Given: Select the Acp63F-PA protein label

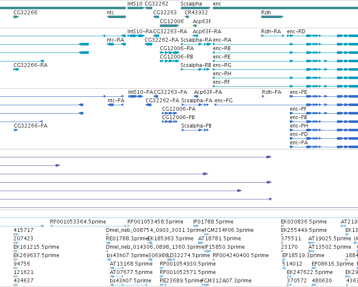Looking at the screenshot, I should [x=208, y=92].
